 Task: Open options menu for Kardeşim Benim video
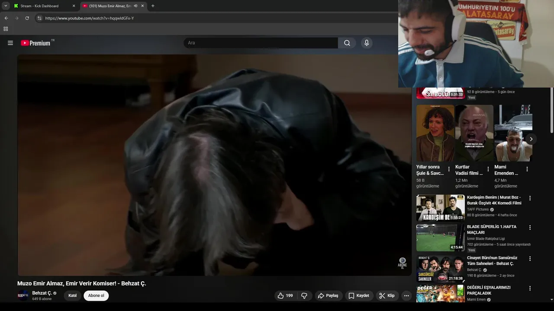coord(530,198)
